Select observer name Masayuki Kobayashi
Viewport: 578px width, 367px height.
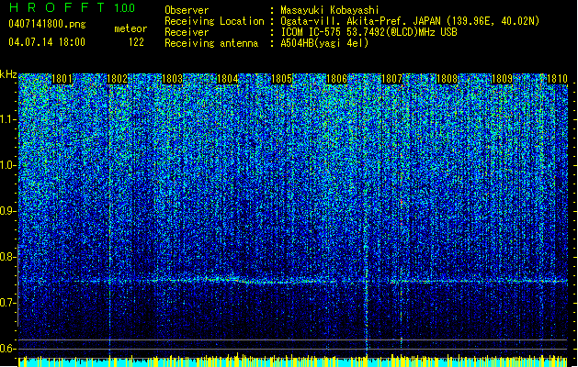point(330,10)
